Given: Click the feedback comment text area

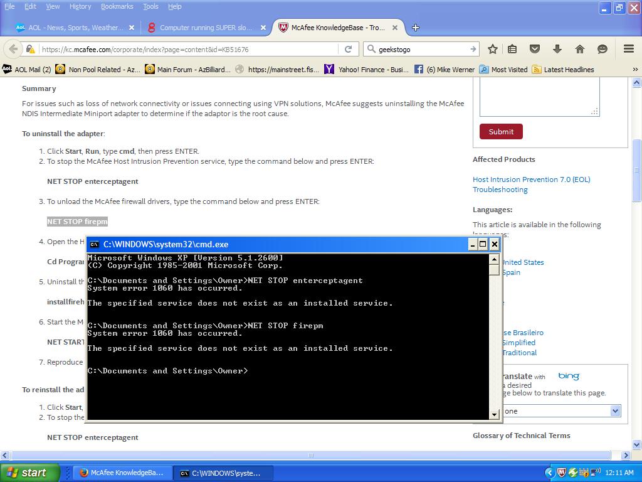Looking at the screenshot, I should (x=540, y=97).
